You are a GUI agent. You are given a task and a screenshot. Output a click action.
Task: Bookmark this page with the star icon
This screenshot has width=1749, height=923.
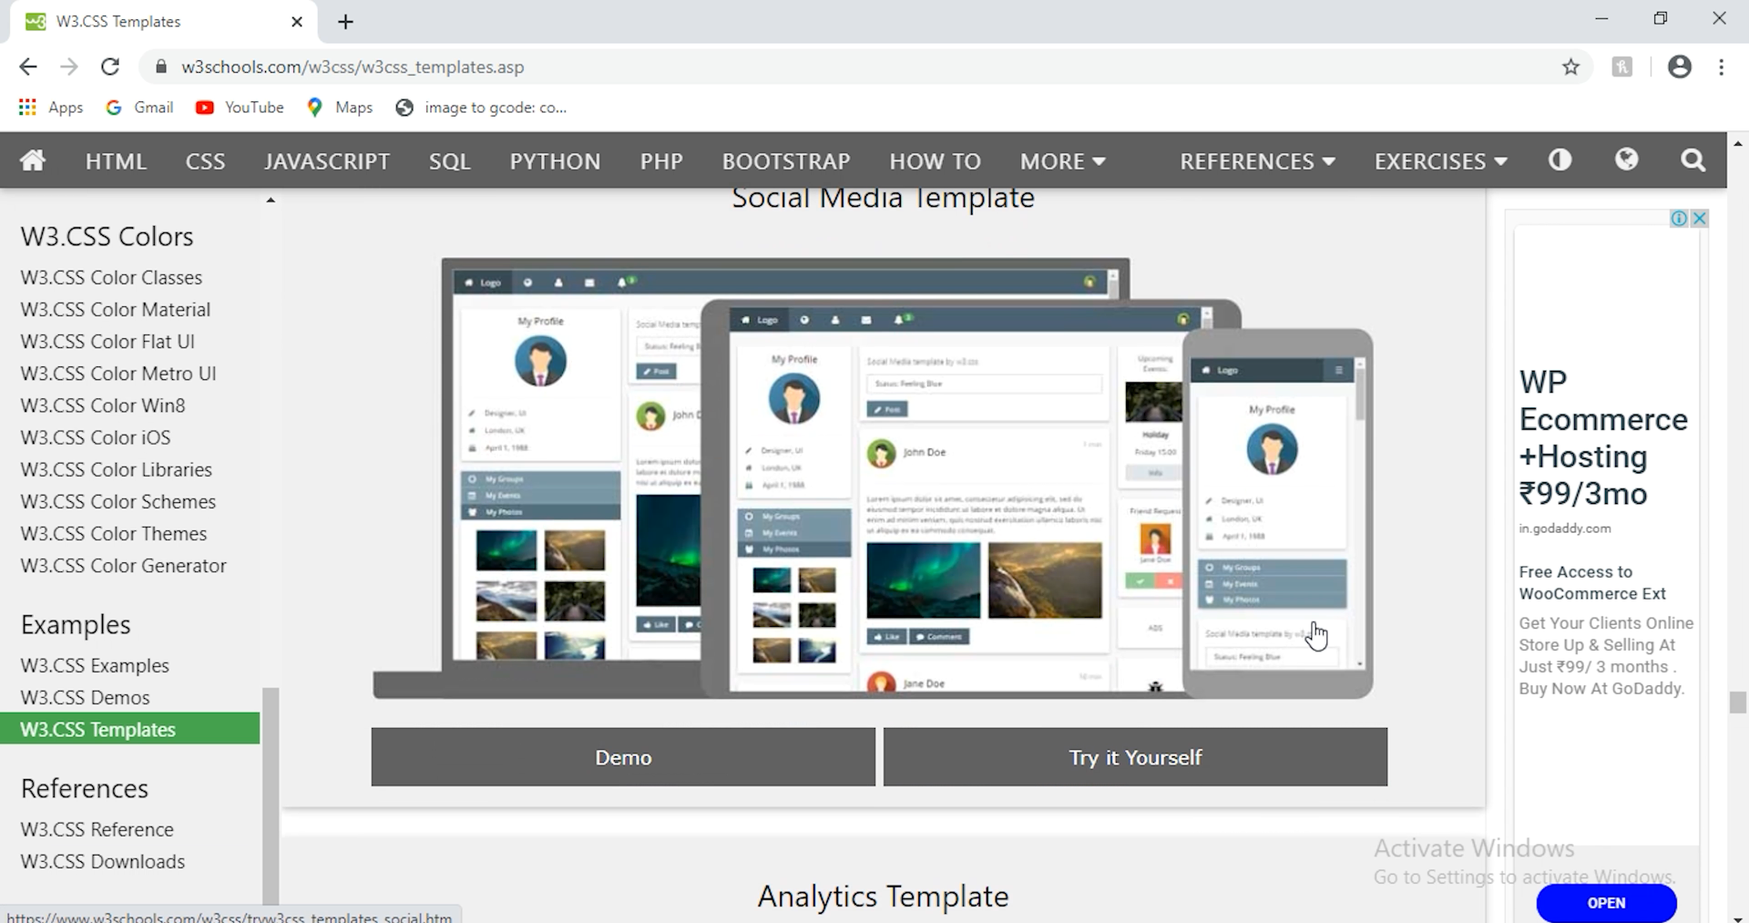point(1570,67)
